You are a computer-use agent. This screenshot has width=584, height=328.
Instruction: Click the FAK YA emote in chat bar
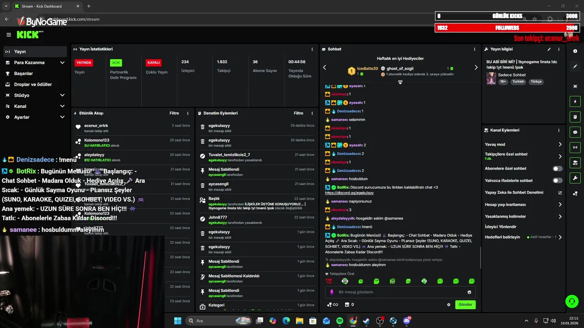[x=328, y=281]
